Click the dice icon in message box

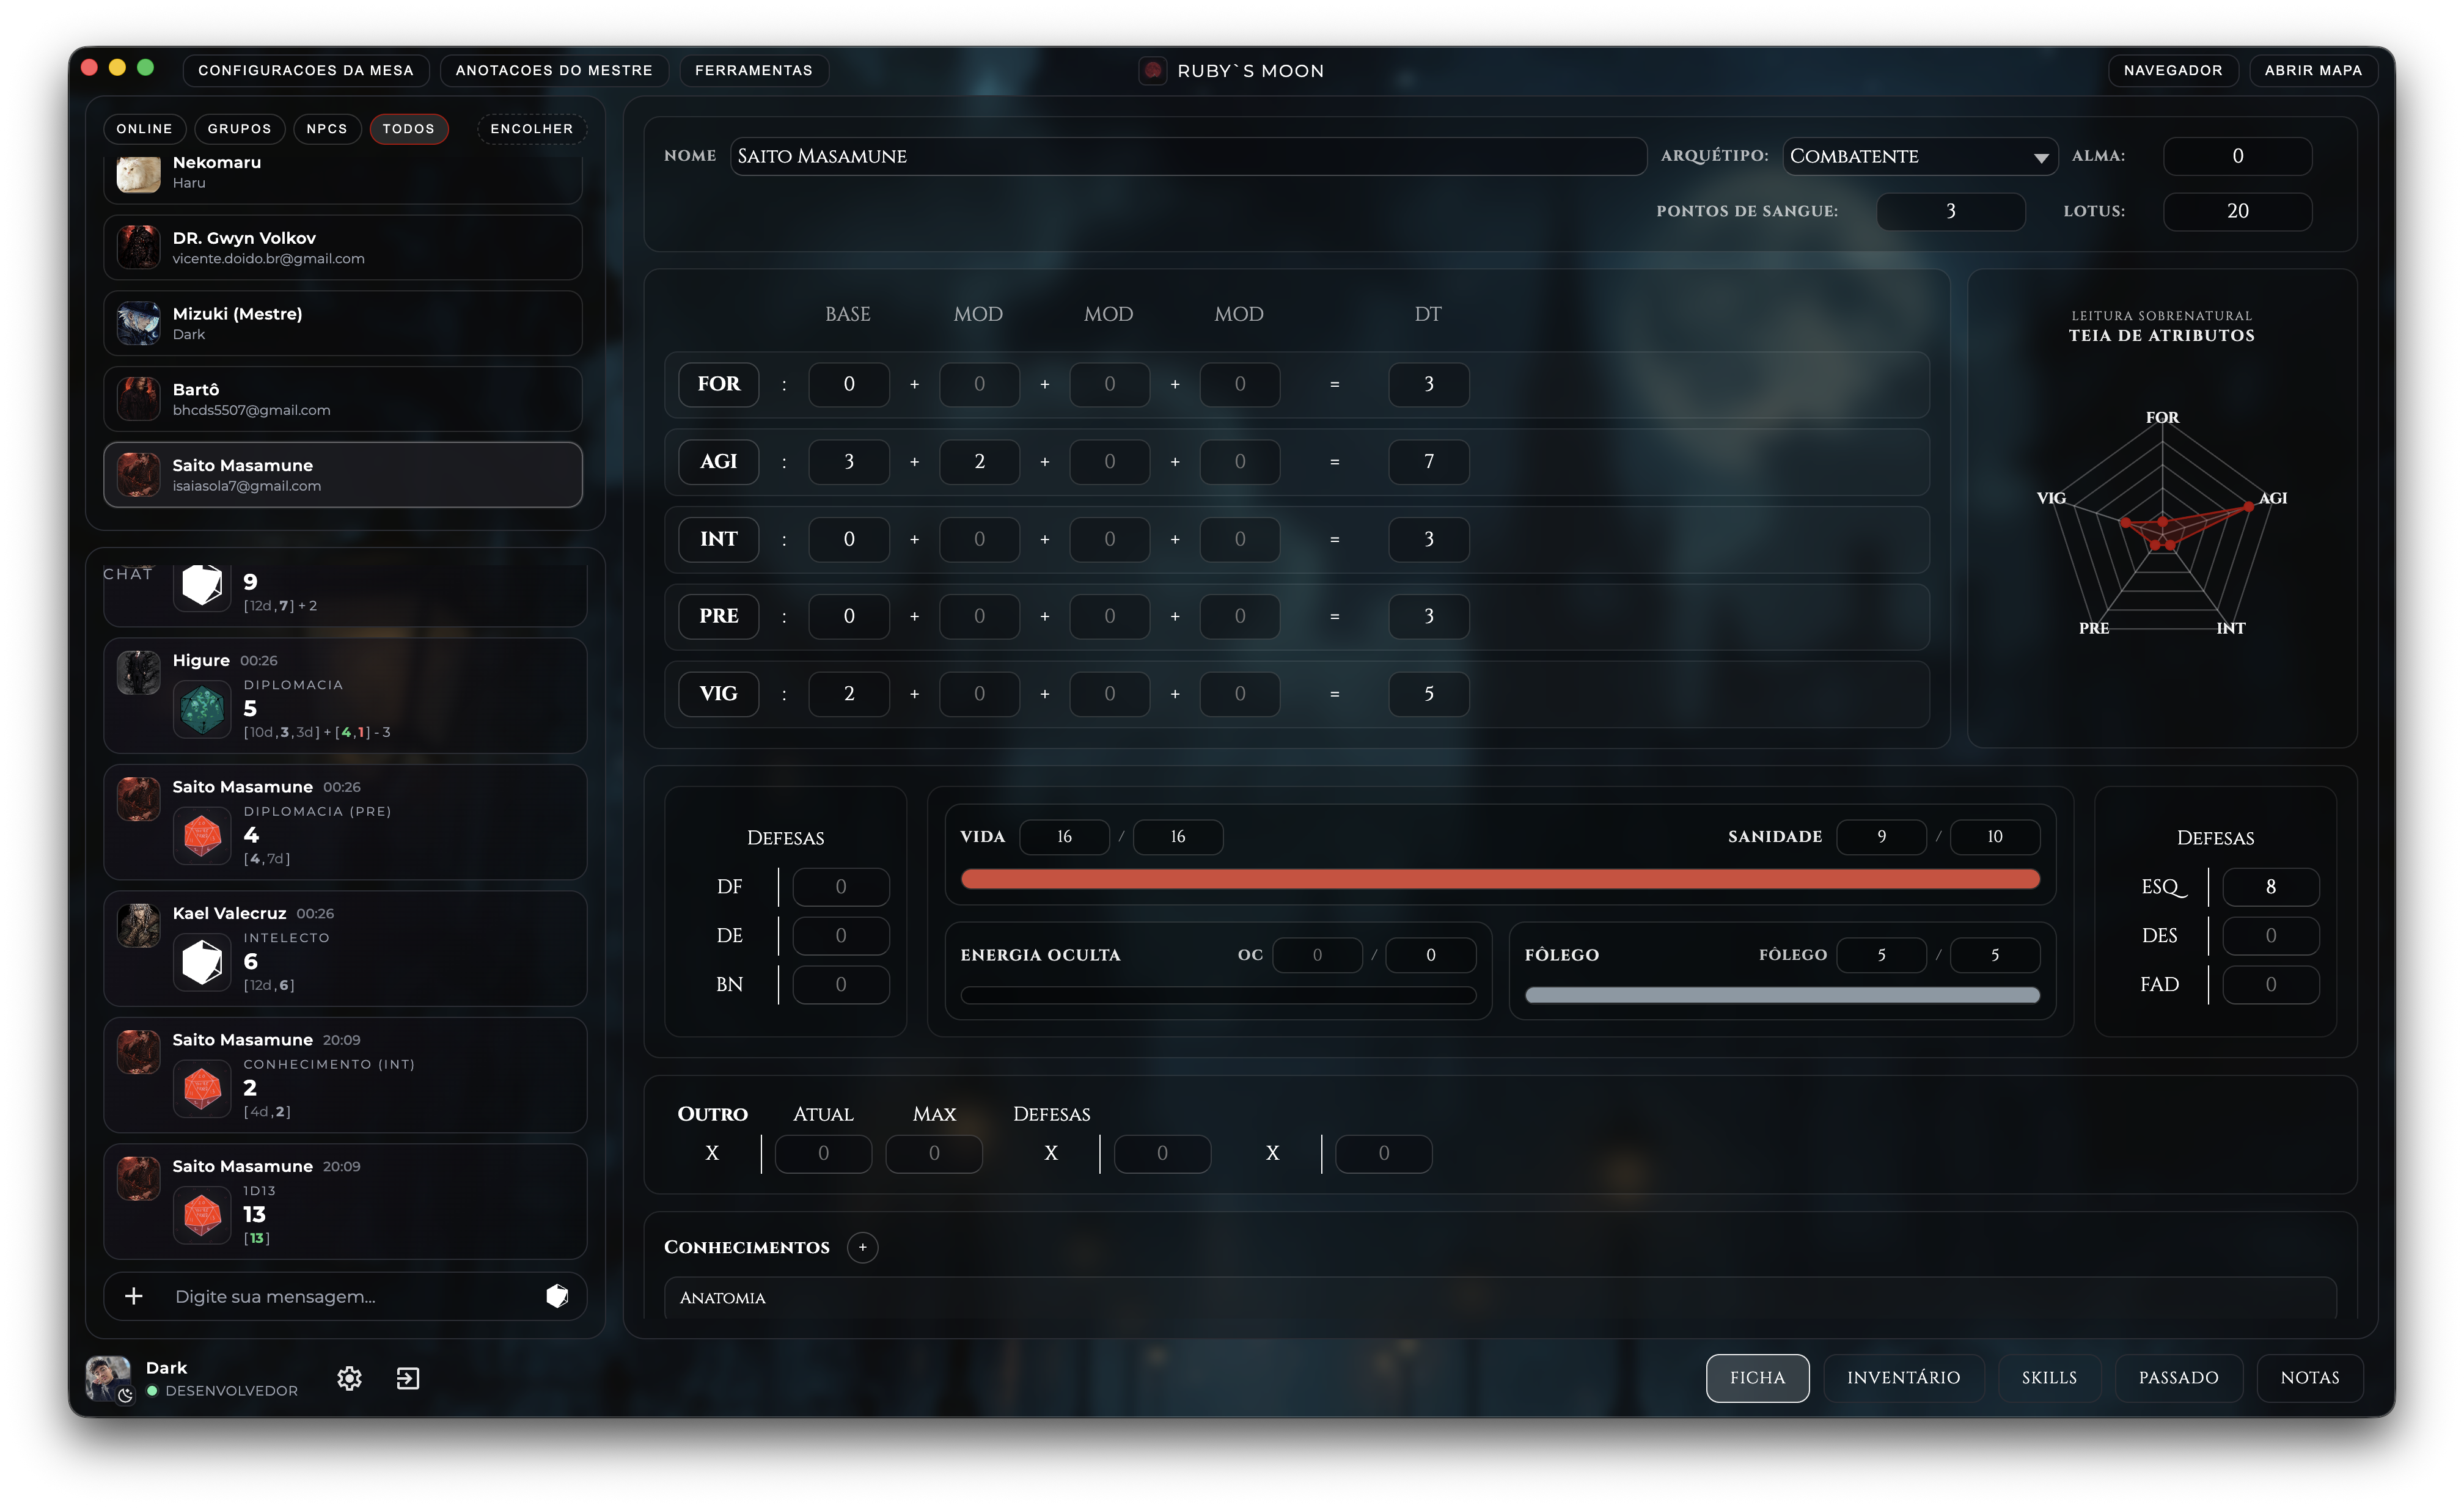[x=557, y=1296]
